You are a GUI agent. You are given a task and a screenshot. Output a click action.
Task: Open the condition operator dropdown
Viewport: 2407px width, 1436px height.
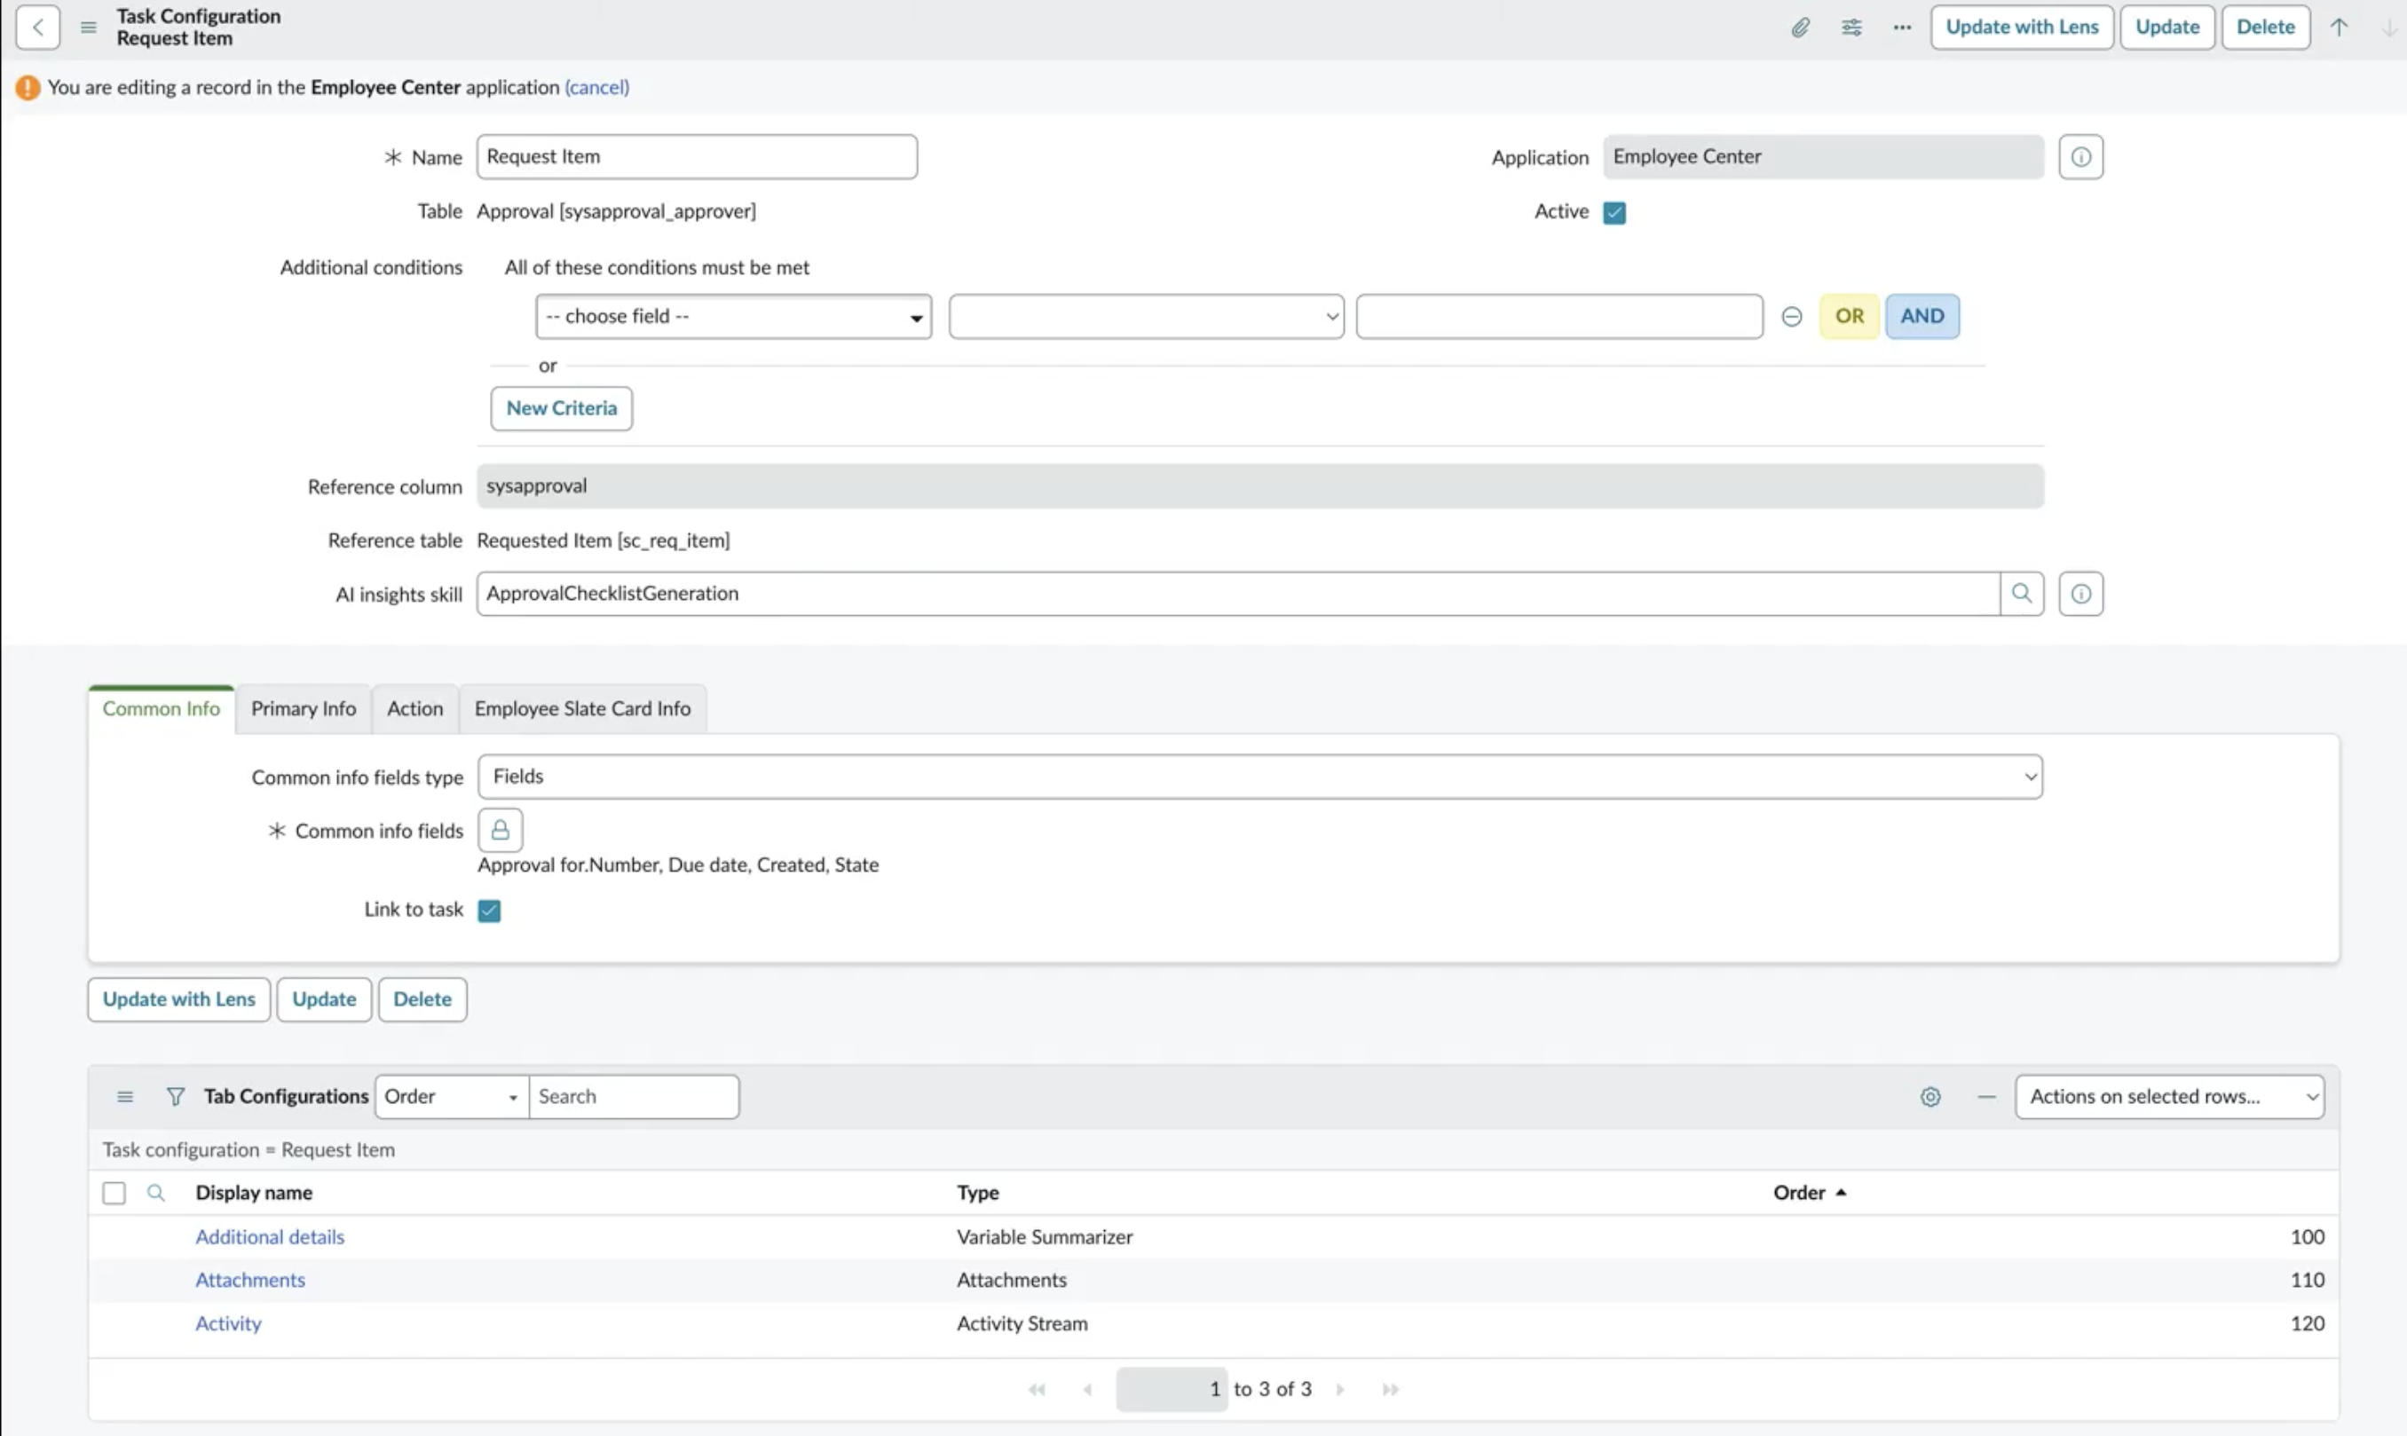1147,317
